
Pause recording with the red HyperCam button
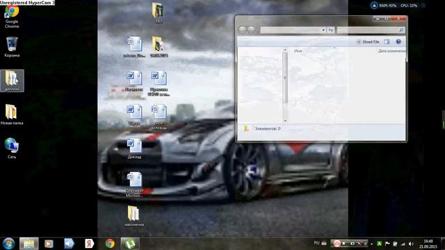click(337, 244)
